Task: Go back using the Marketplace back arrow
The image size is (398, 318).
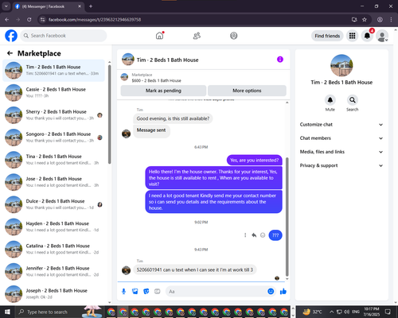Action: click(x=10, y=53)
